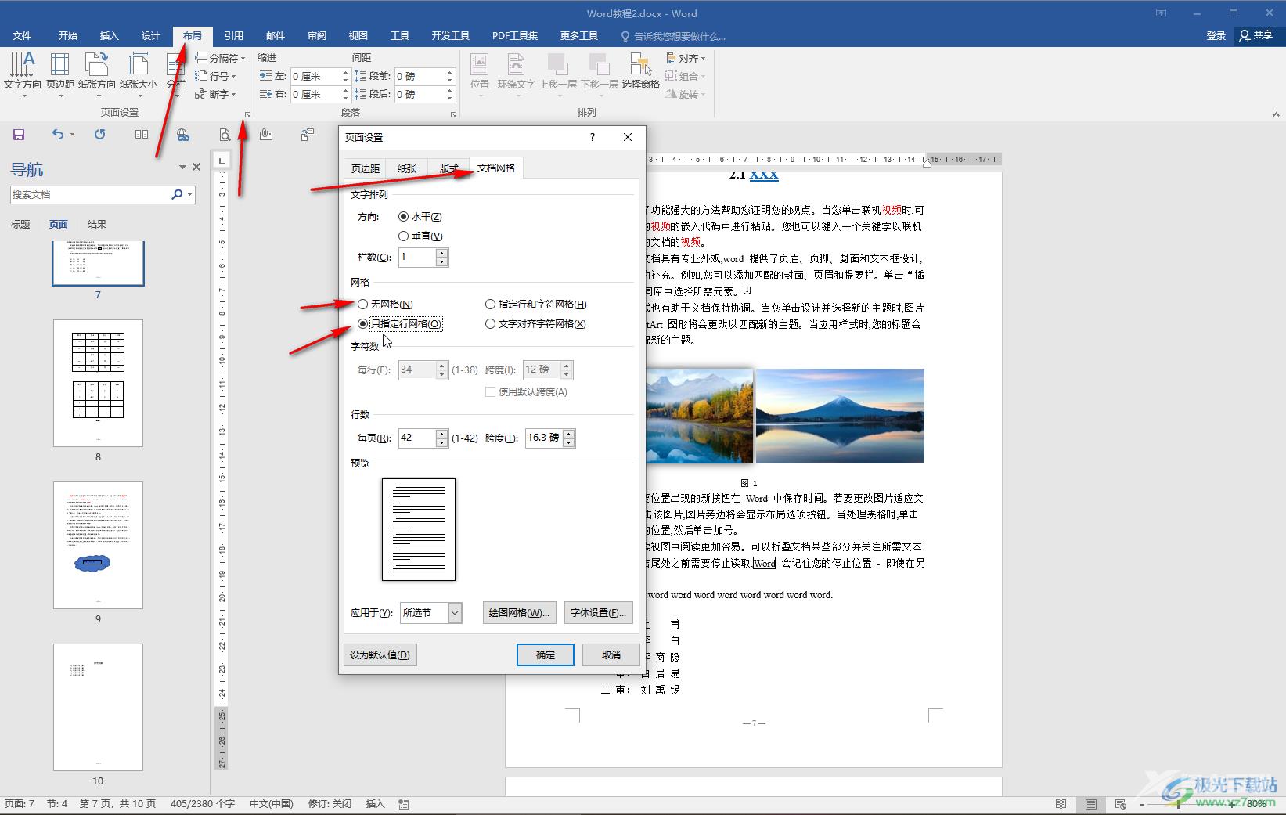Select 指定行和字符网格 radio button
Image resolution: width=1286 pixels, height=815 pixels.
click(490, 304)
